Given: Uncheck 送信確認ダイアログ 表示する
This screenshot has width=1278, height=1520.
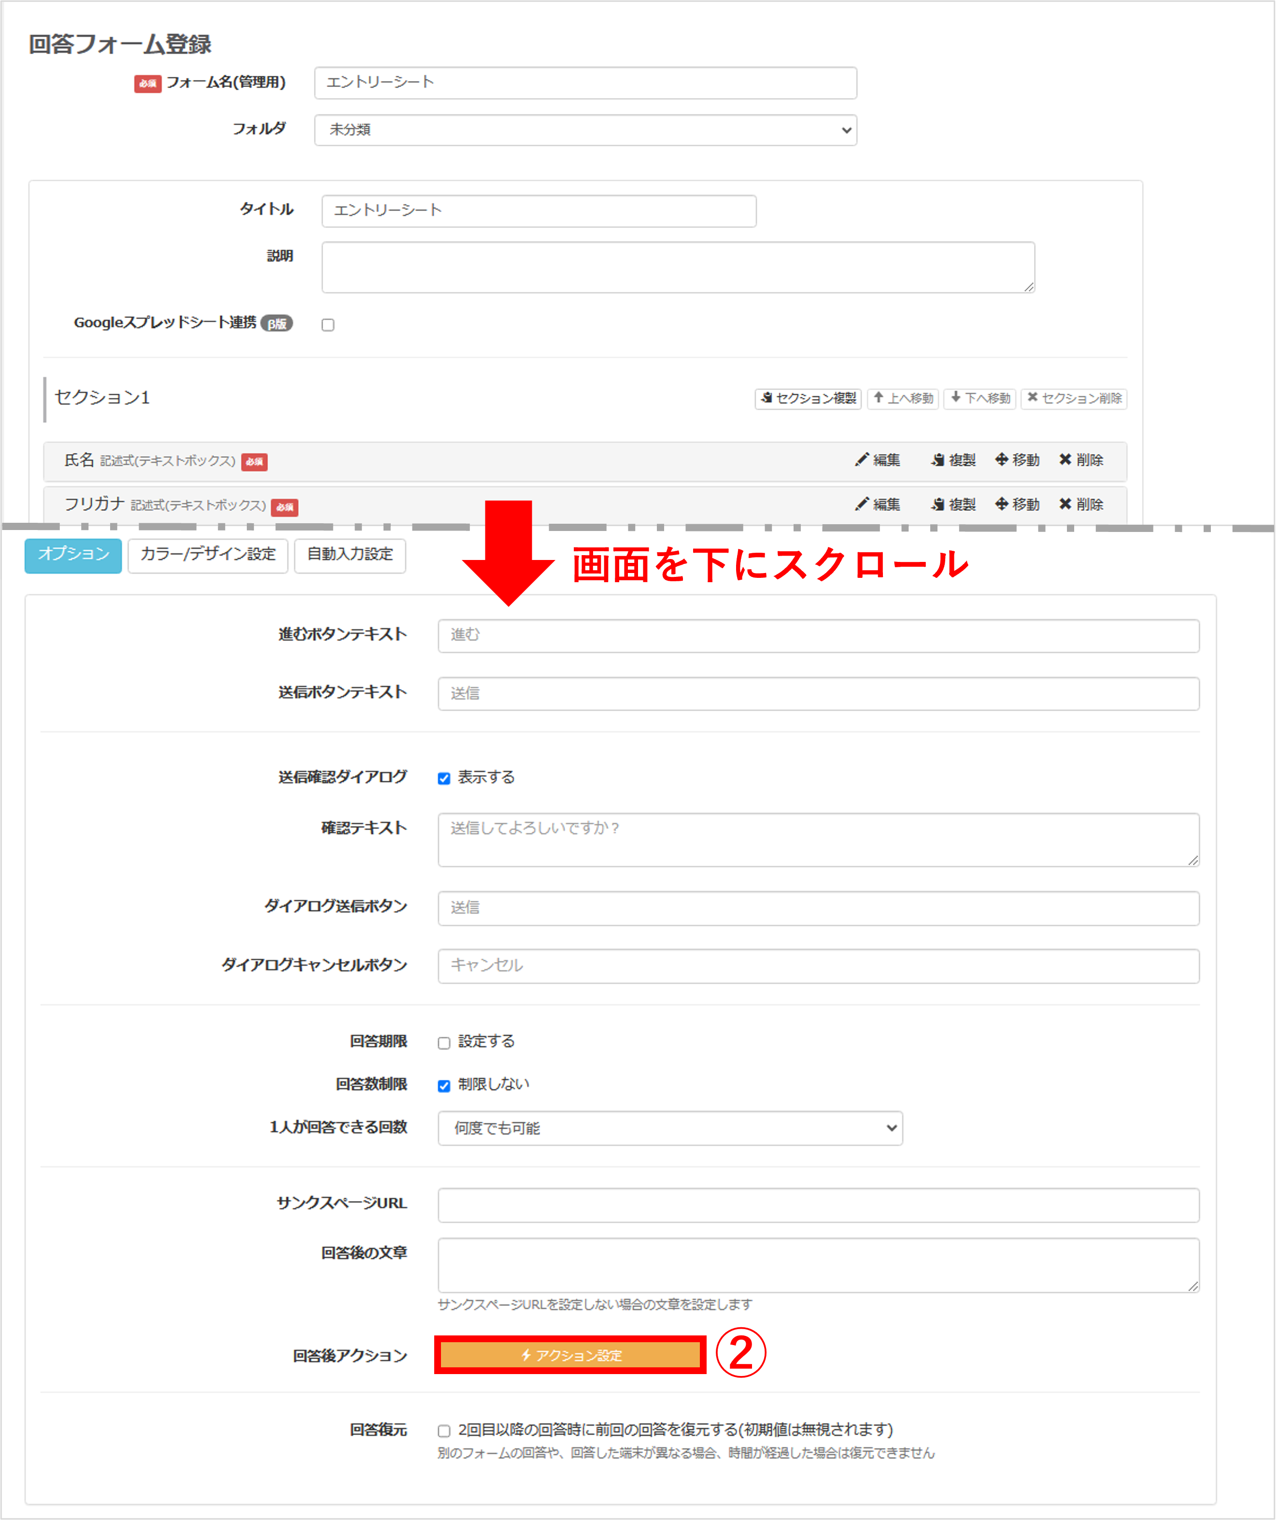Looking at the screenshot, I should click(x=444, y=778).
